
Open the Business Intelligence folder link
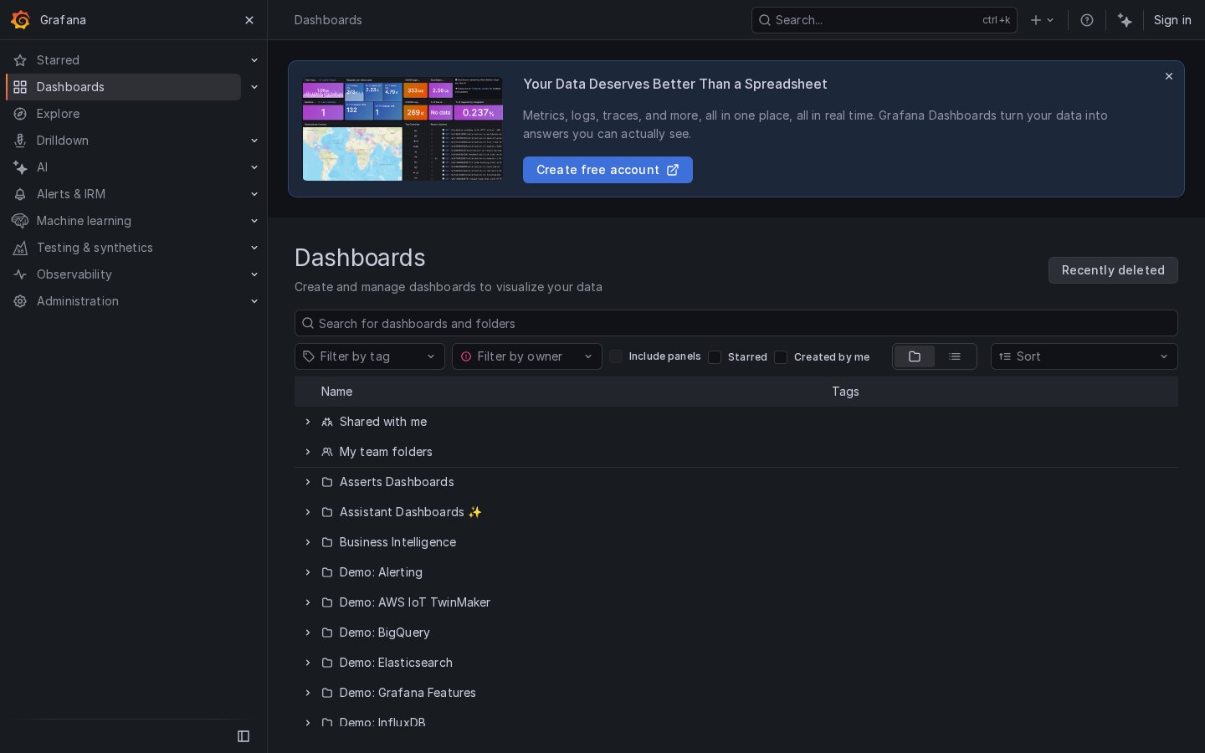click(397, 542)
